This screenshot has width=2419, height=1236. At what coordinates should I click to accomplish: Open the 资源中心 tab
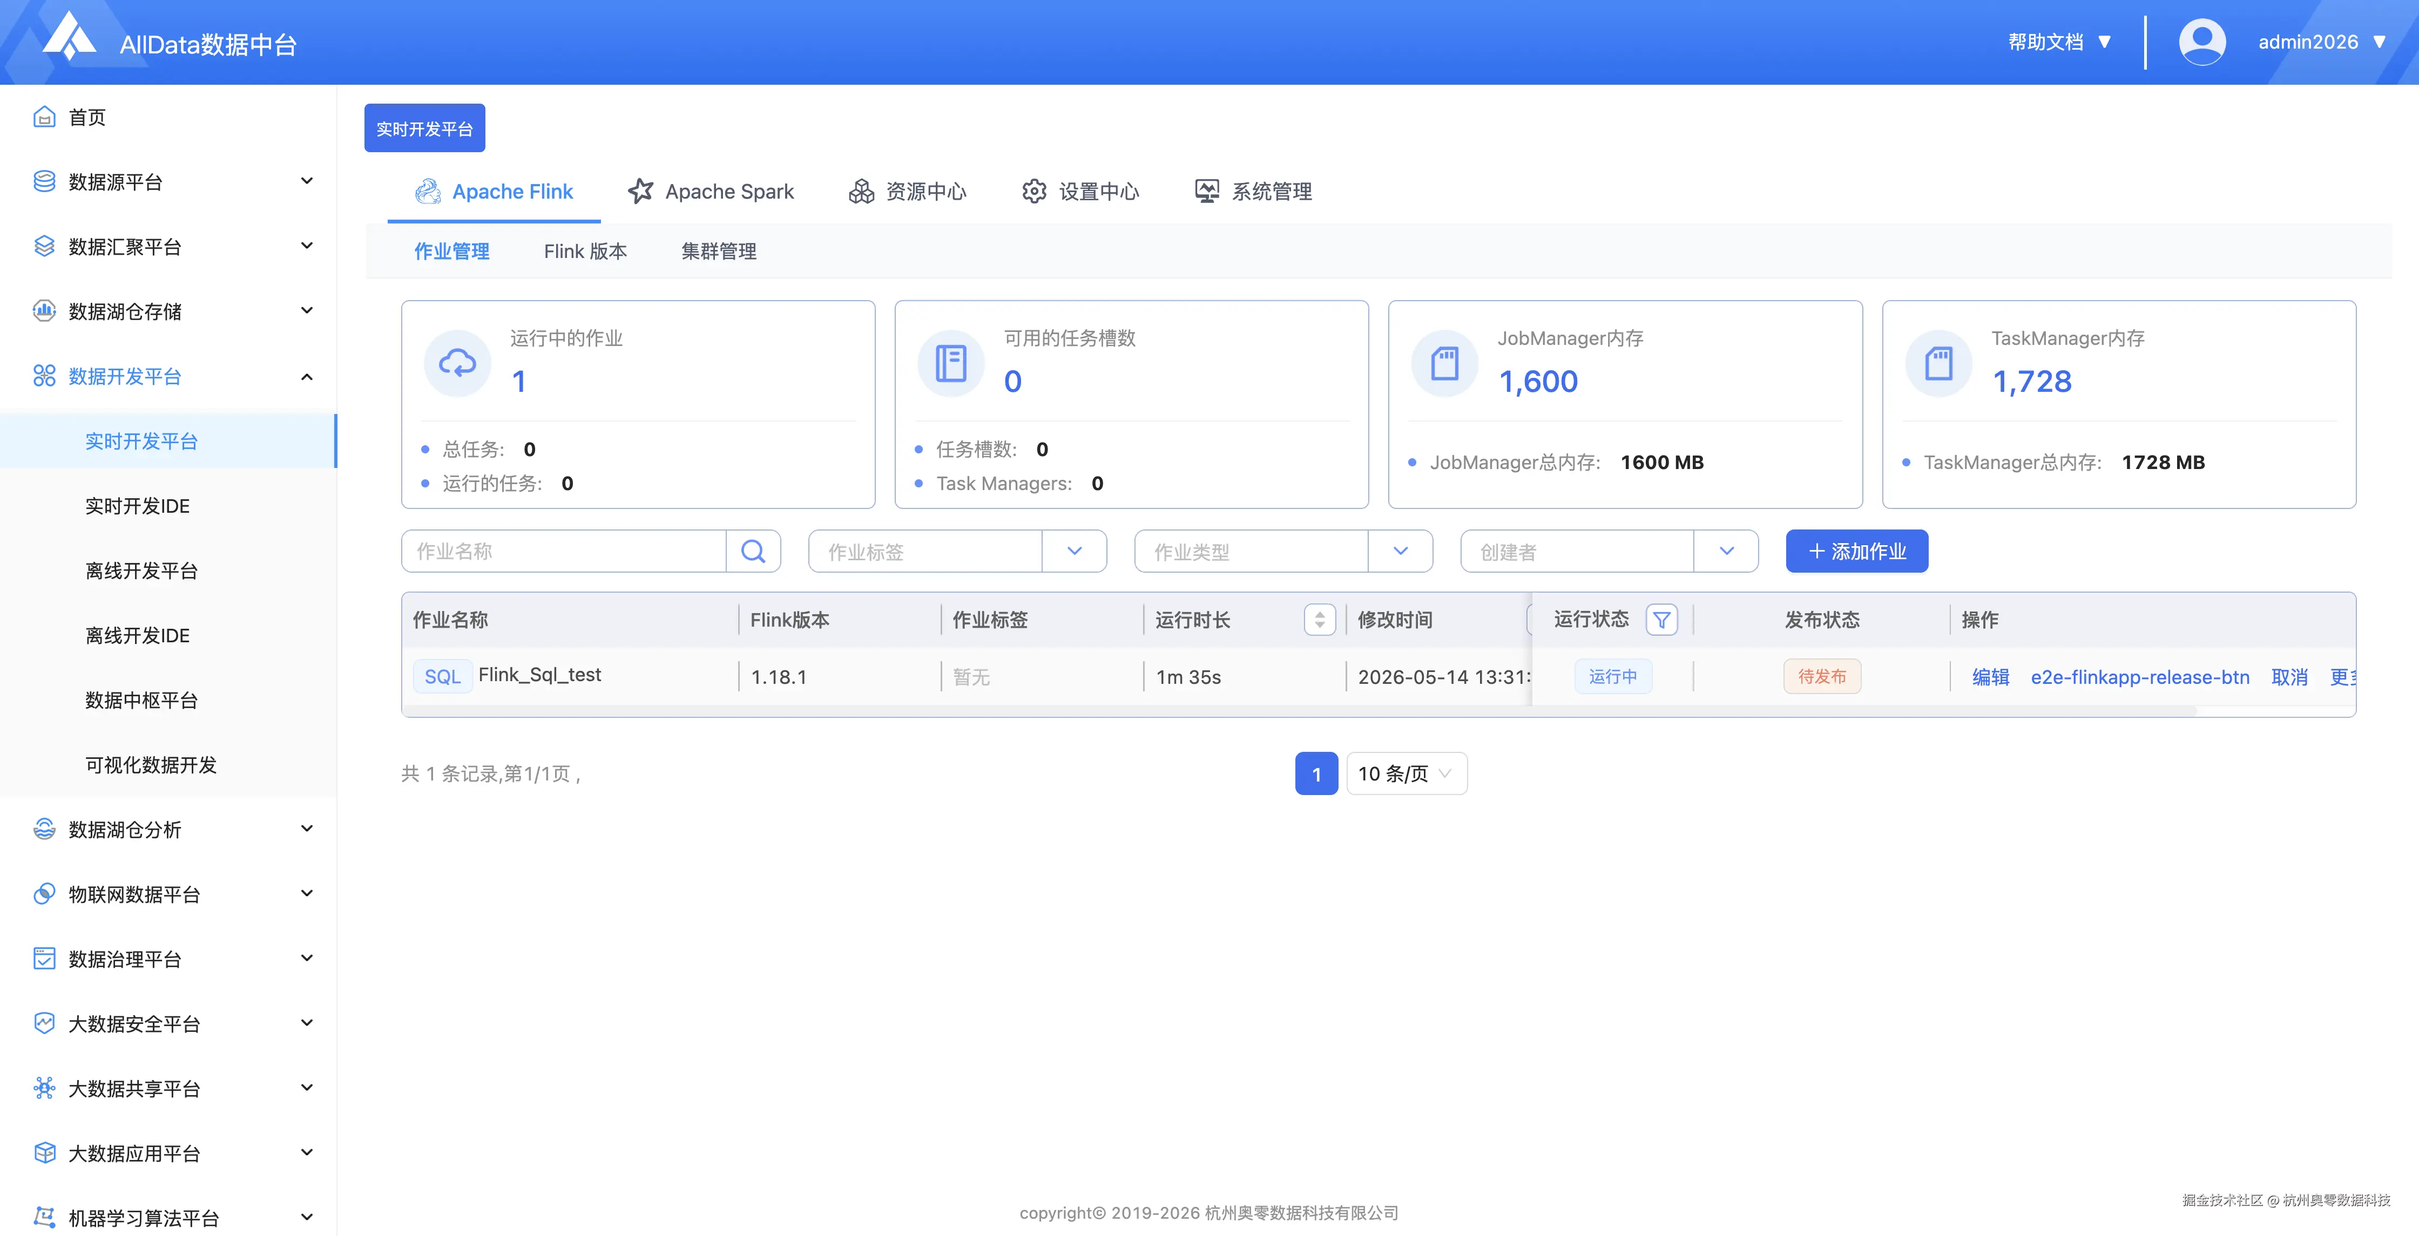tap(907, 192)
